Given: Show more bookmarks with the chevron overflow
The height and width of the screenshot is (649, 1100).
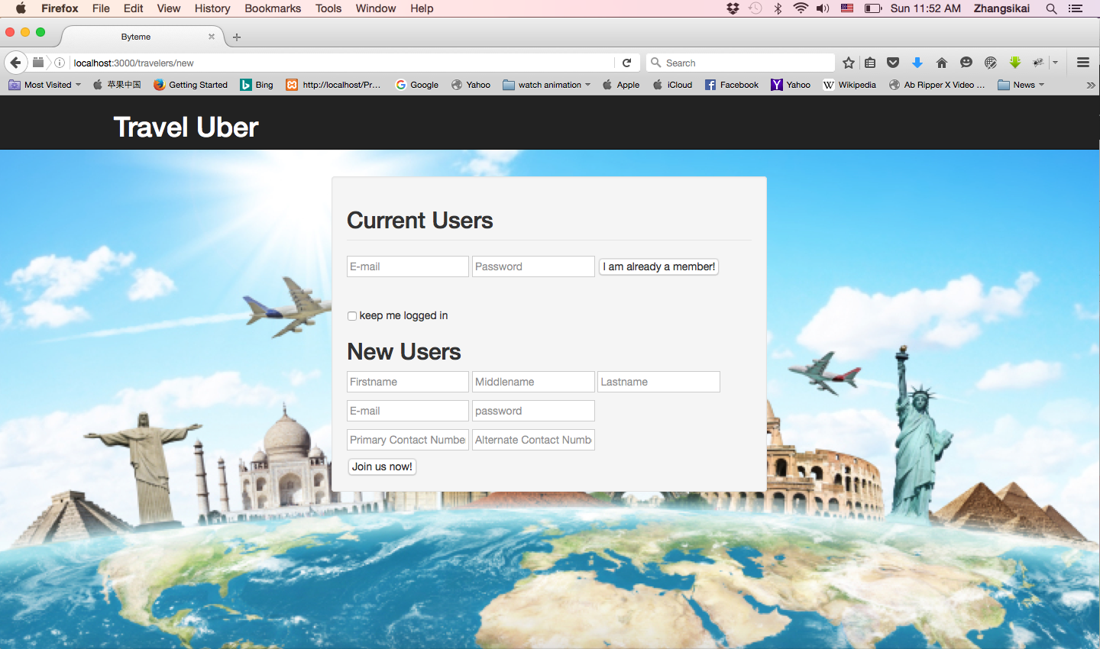Looking at the screenshot, I should (x=1091, y=85).
